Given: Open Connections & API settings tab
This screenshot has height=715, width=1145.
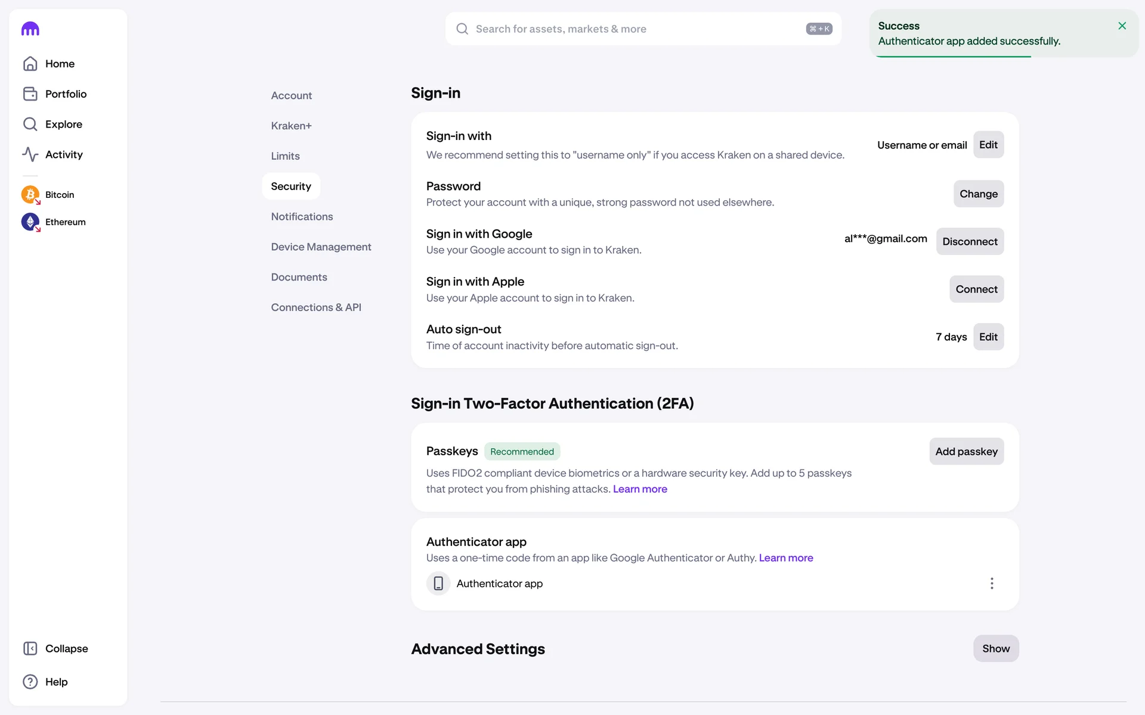Looking at the screenshot, I should [x=316, y=307].
